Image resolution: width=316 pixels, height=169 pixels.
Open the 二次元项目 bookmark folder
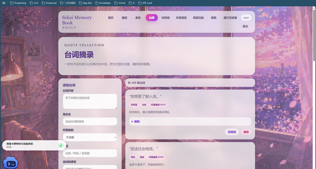68,3
